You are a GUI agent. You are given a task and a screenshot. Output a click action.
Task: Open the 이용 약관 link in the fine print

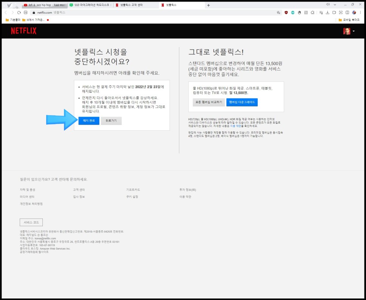pos(236,126)
